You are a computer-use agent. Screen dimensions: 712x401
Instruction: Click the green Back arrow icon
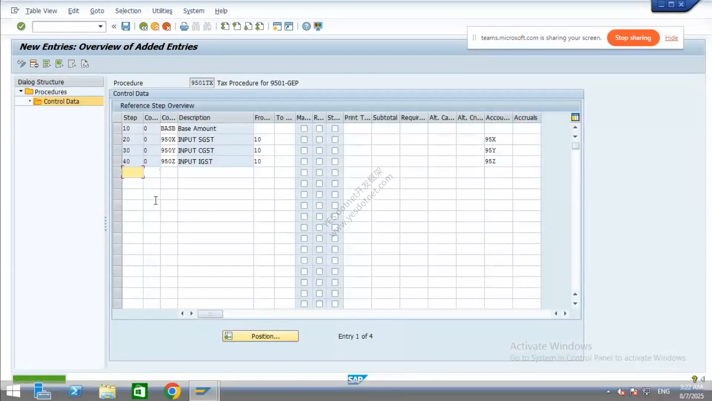click(x=144, y=26)
